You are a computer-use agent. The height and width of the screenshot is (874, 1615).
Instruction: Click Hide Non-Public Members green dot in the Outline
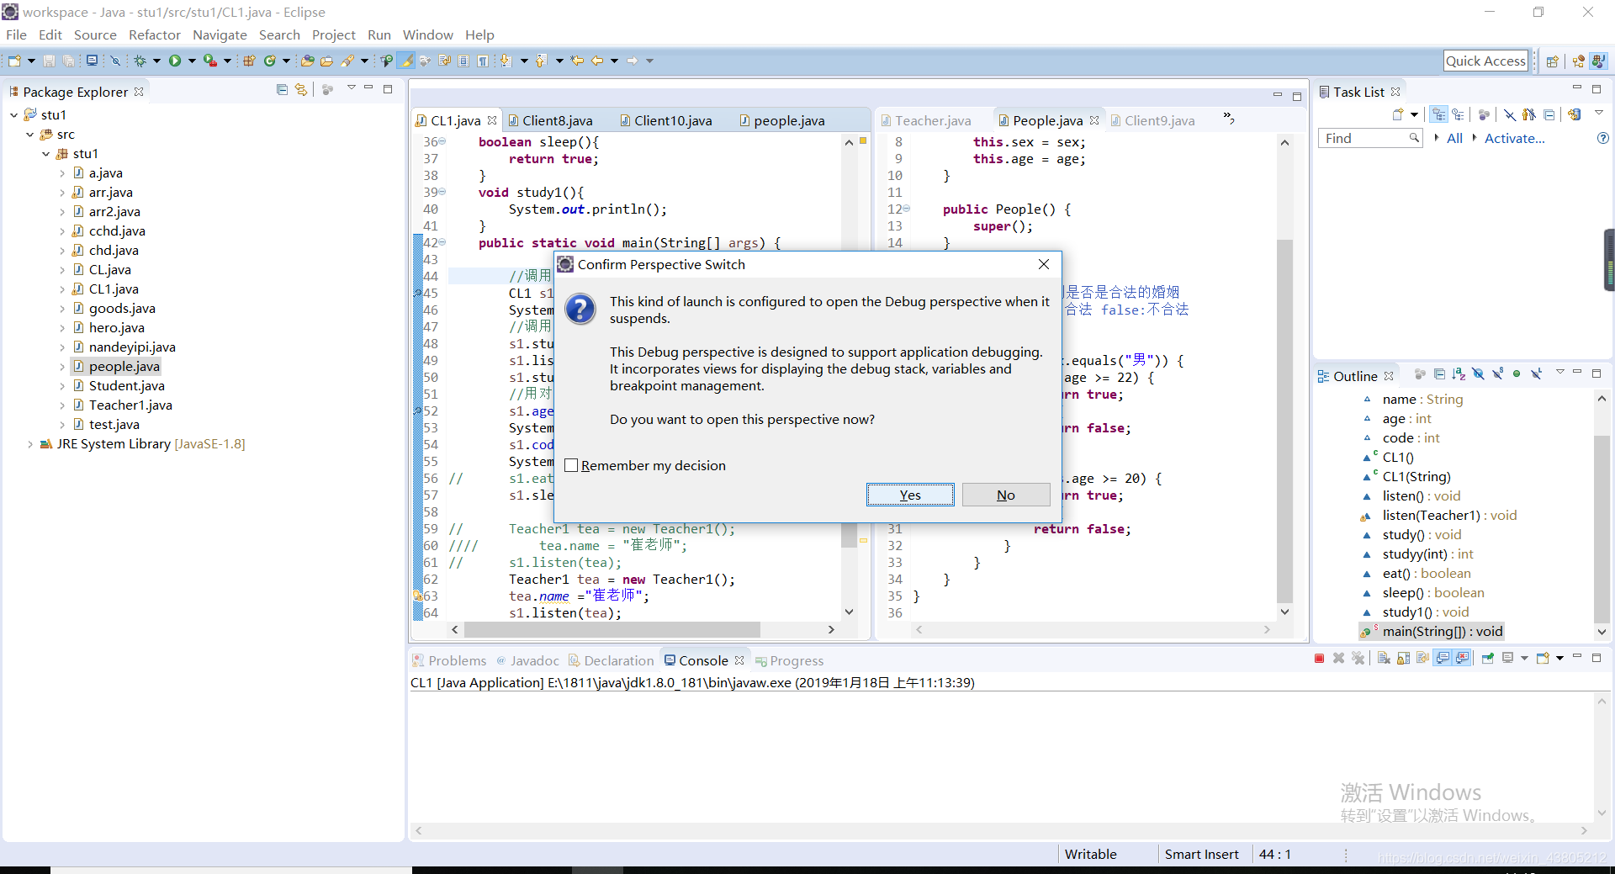pos(1517,373)
